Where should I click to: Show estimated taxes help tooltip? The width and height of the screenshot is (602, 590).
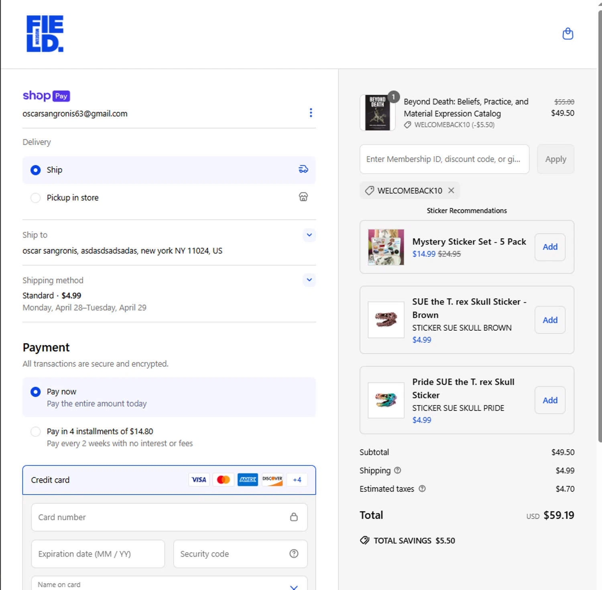click(422, 488)
